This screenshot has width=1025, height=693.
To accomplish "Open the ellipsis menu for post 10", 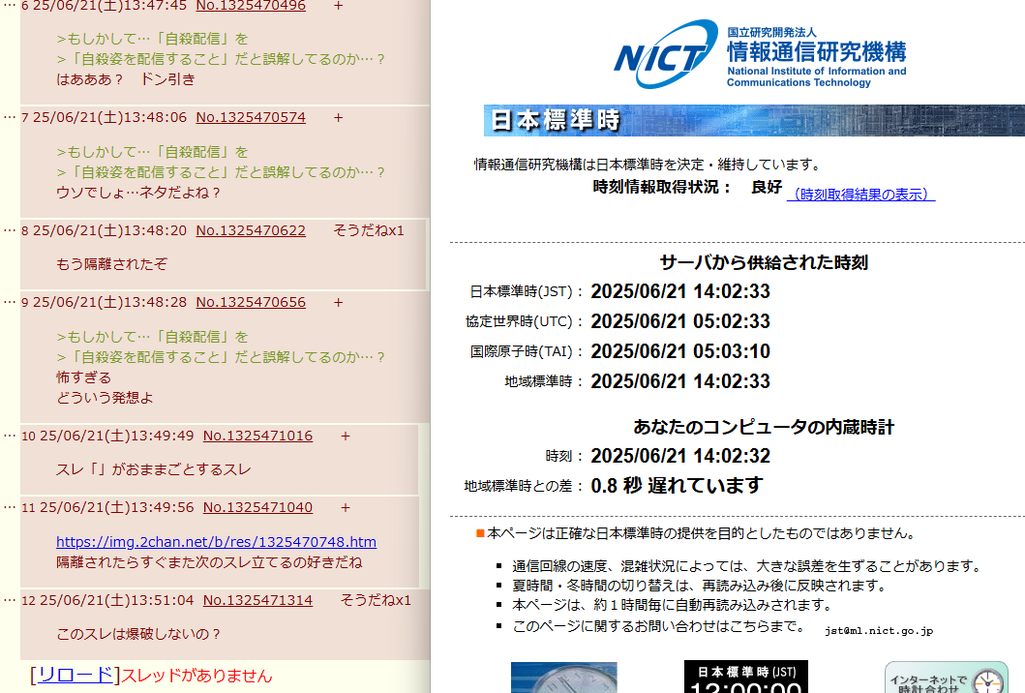I will coord(10,436).
